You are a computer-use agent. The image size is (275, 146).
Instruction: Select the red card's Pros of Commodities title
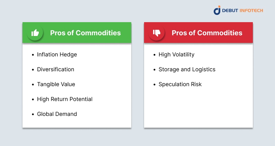[x=207, y=33]
